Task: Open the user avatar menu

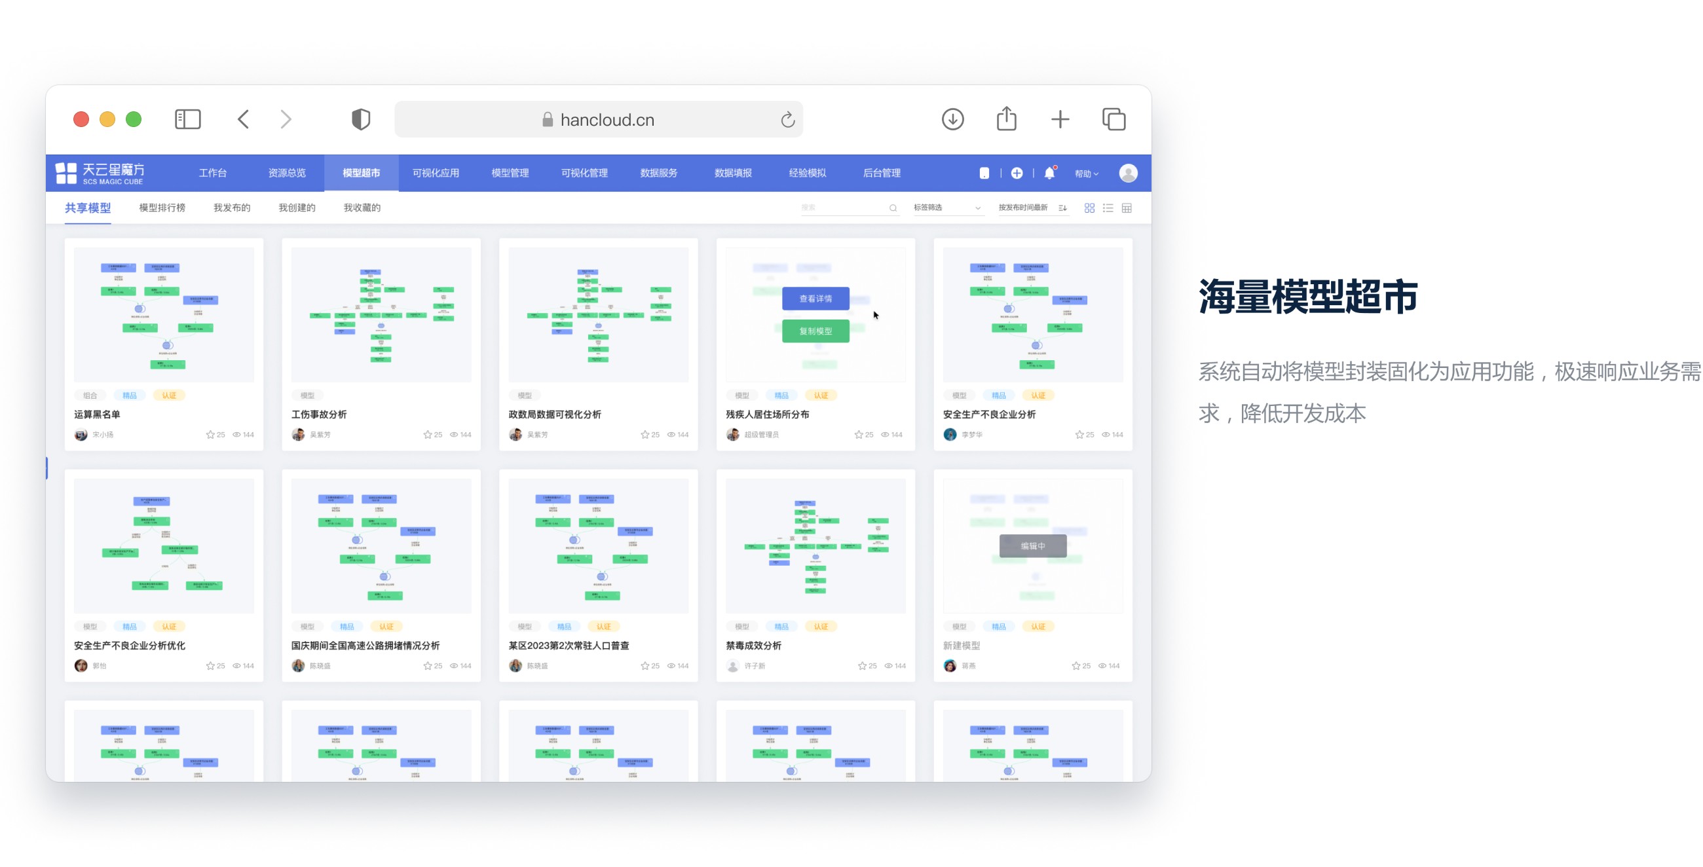Action: [1128, 173]
